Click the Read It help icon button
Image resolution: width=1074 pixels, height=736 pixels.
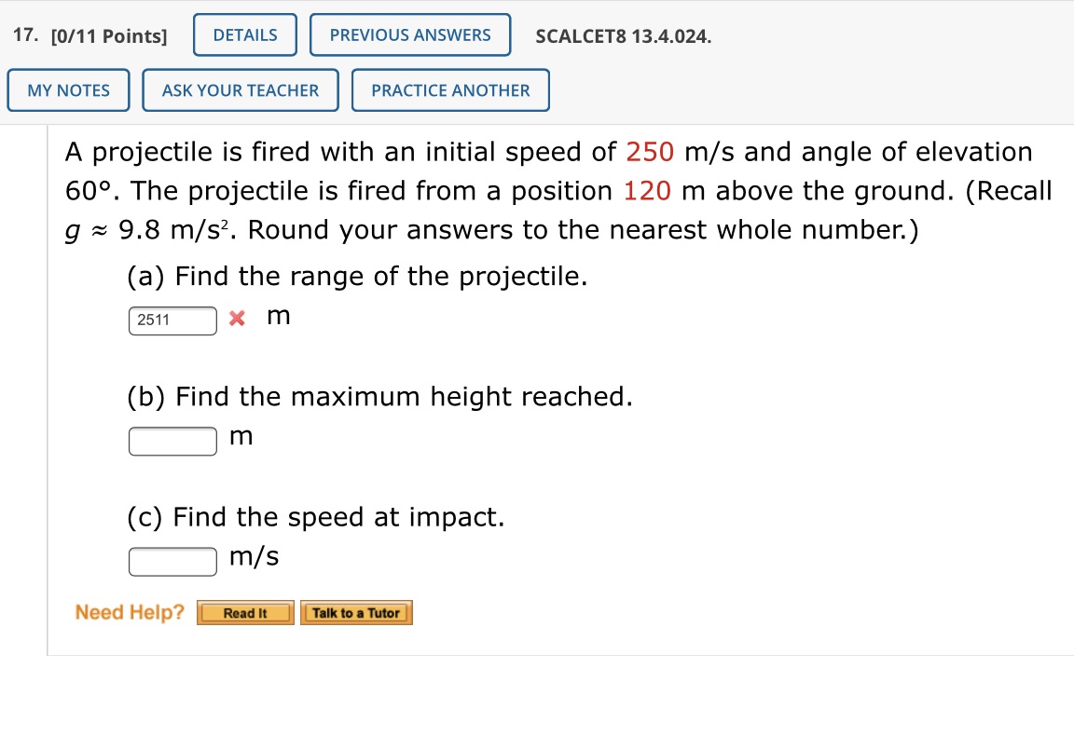pos(244,612)
